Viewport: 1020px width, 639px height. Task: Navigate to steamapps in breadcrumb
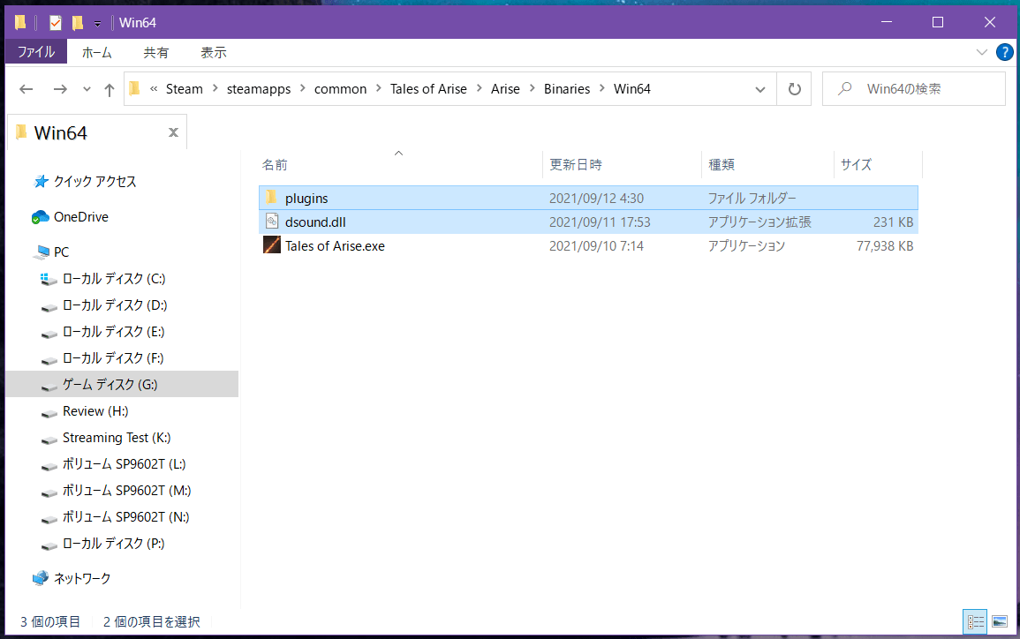pyautogui.click(x=259, y=89)
